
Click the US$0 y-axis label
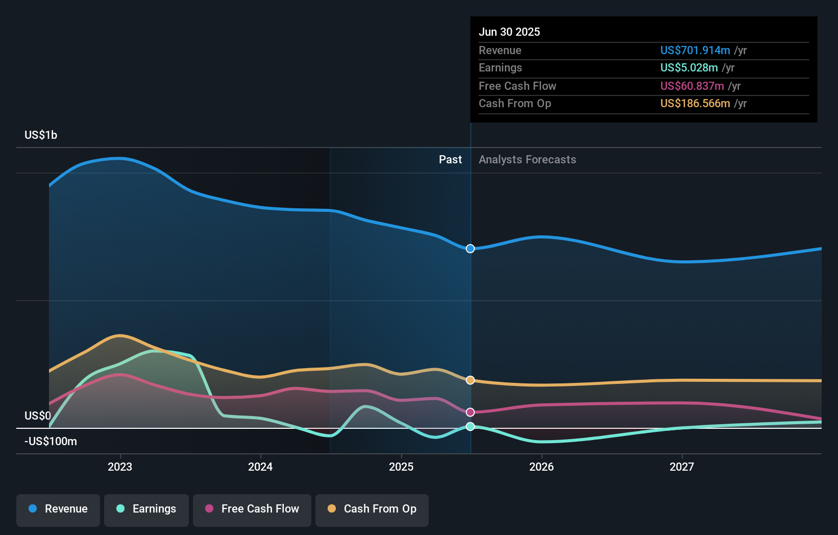coord(38,416)
